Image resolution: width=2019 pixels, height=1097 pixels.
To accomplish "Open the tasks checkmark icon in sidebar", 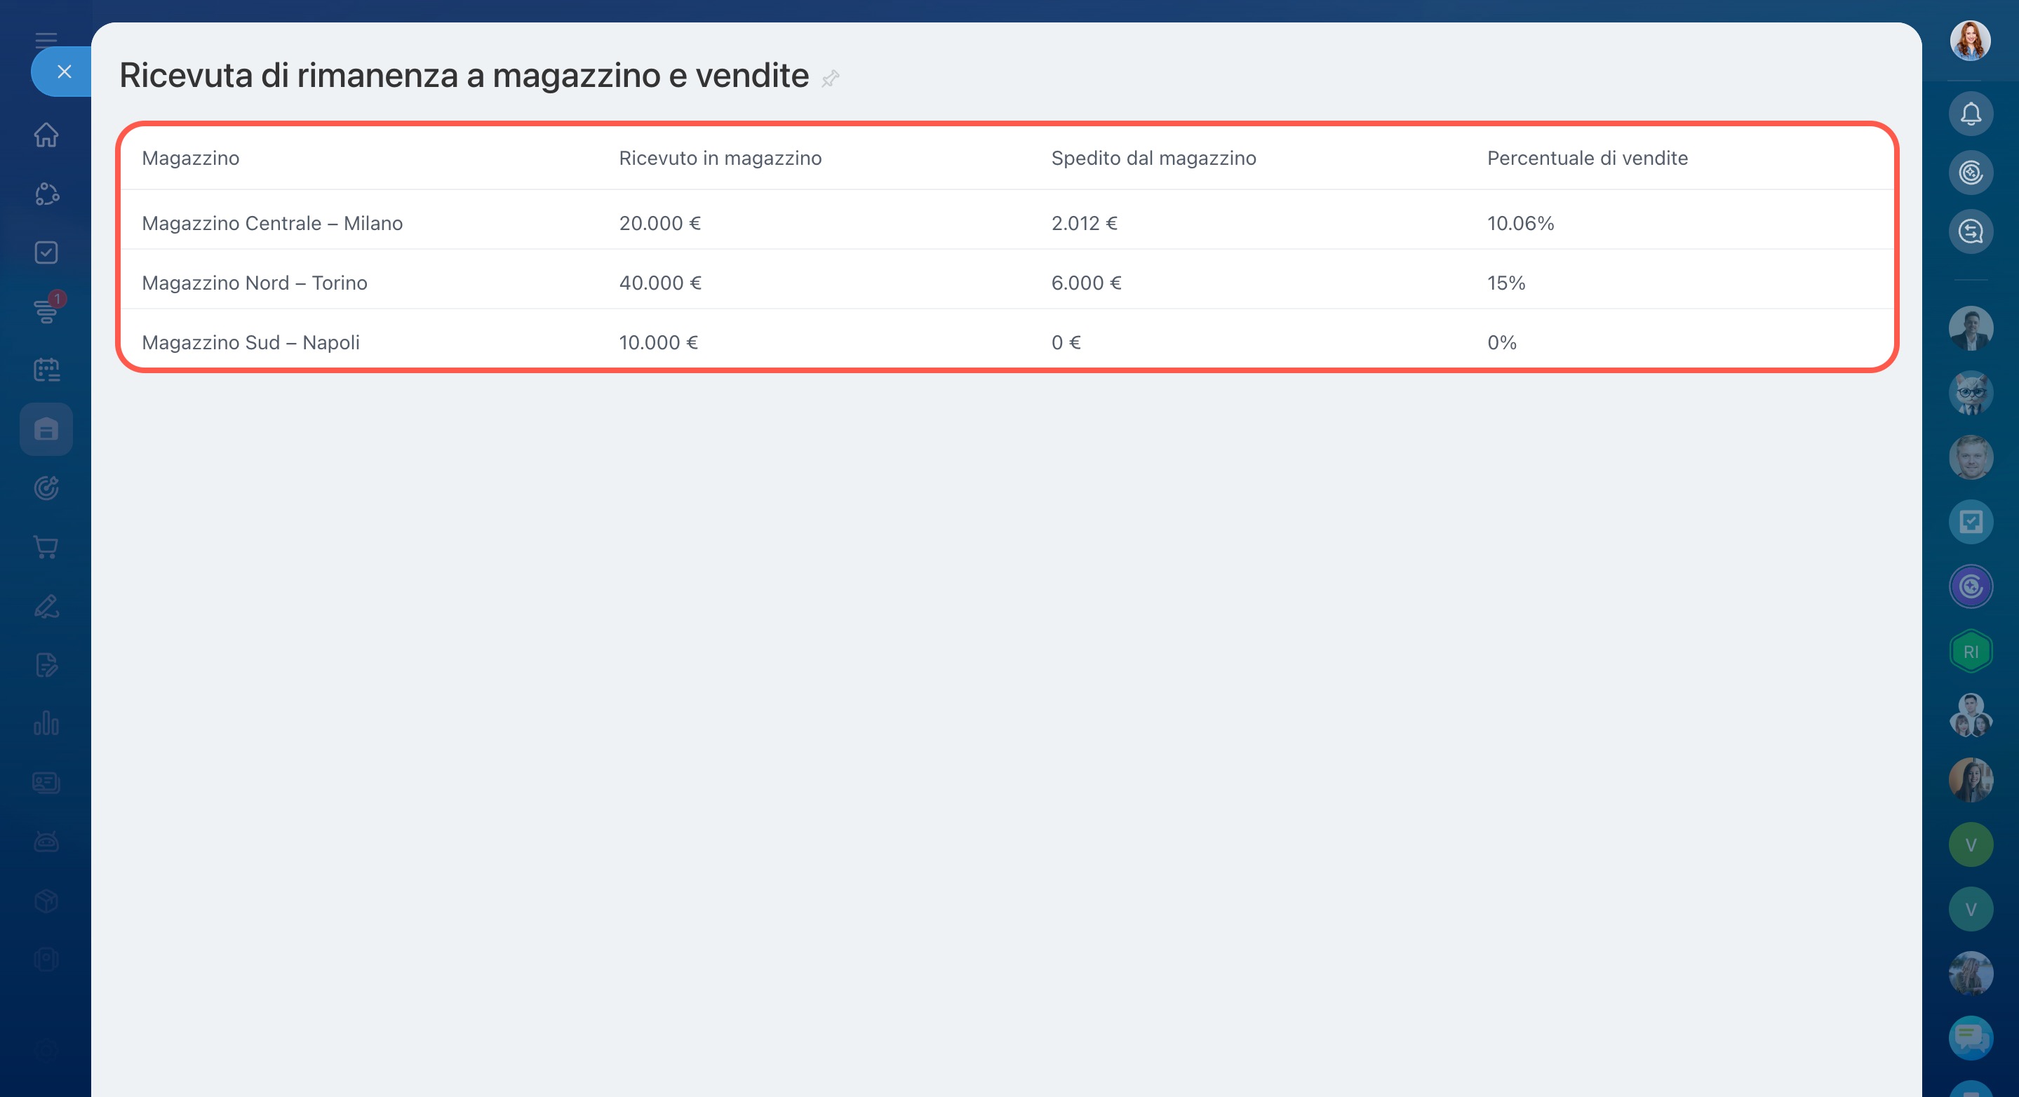I will pyautogui.click(x=46, y=253).
